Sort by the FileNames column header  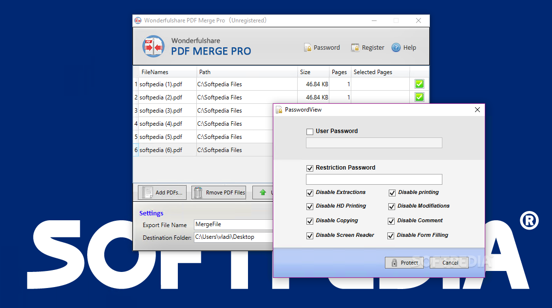167,72
